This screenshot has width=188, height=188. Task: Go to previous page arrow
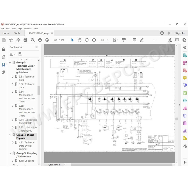tap(40, 40)
